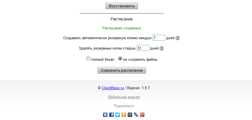252x120 pixels.
Task: Share via Odnoklassniki icon
Action: coord(124,115)
